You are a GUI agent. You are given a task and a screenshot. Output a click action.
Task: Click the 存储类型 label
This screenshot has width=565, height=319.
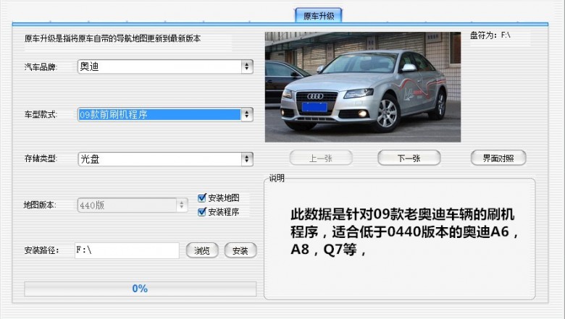point(41,158)
